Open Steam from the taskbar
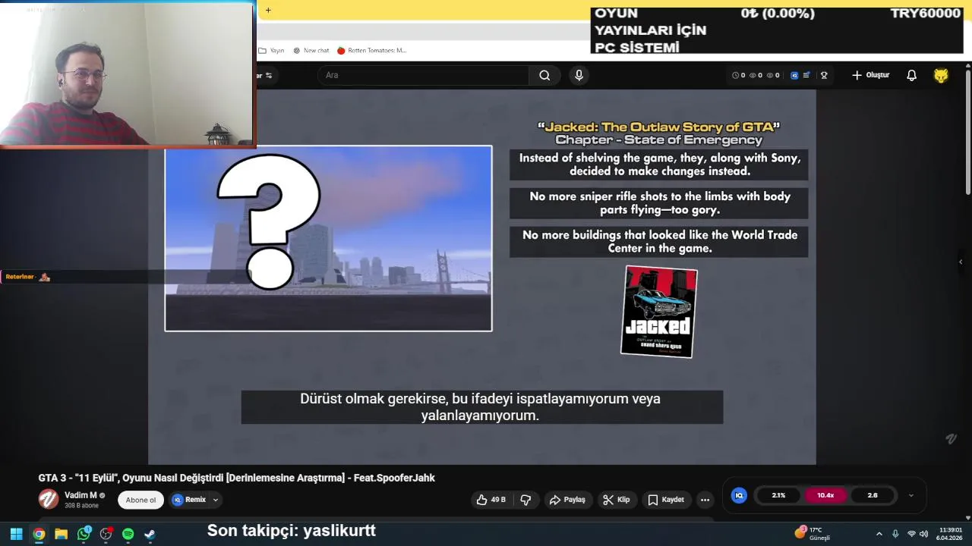 (150, 534)
